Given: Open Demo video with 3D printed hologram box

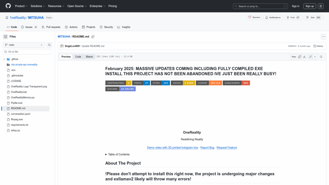Looking at the screenshot, I should [x=173, y=148].
